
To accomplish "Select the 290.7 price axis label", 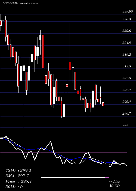I will [127, 114].
